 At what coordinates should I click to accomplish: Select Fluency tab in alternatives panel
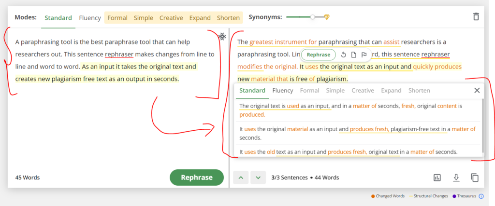coord(283,91)
